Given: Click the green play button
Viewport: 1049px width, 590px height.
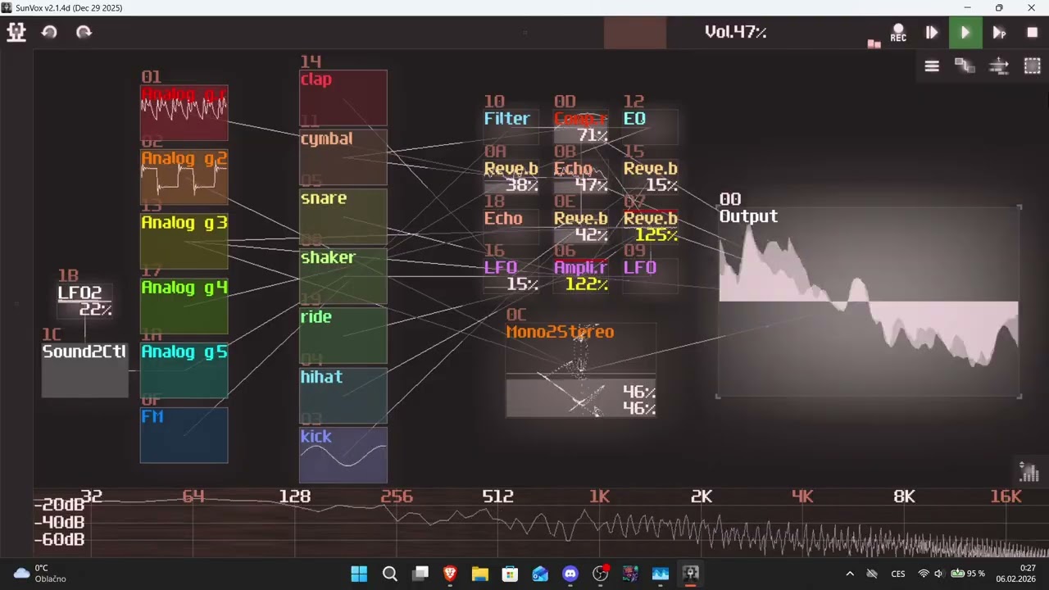Looking at the screenshot, I should point(965,33).
